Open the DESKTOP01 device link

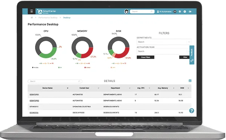pos(34,95)
